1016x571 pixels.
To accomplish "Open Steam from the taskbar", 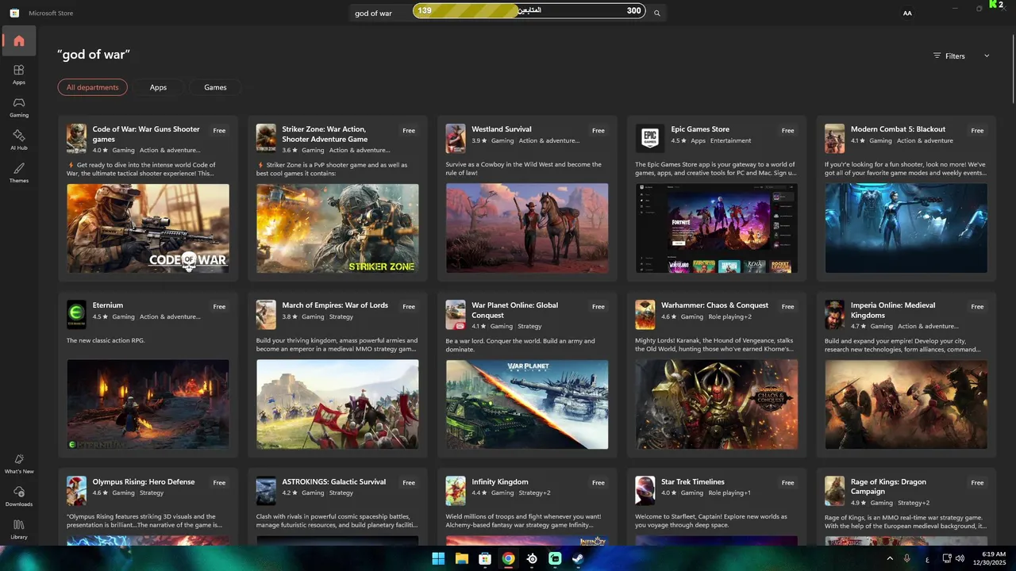I will (x=579, y=558).
